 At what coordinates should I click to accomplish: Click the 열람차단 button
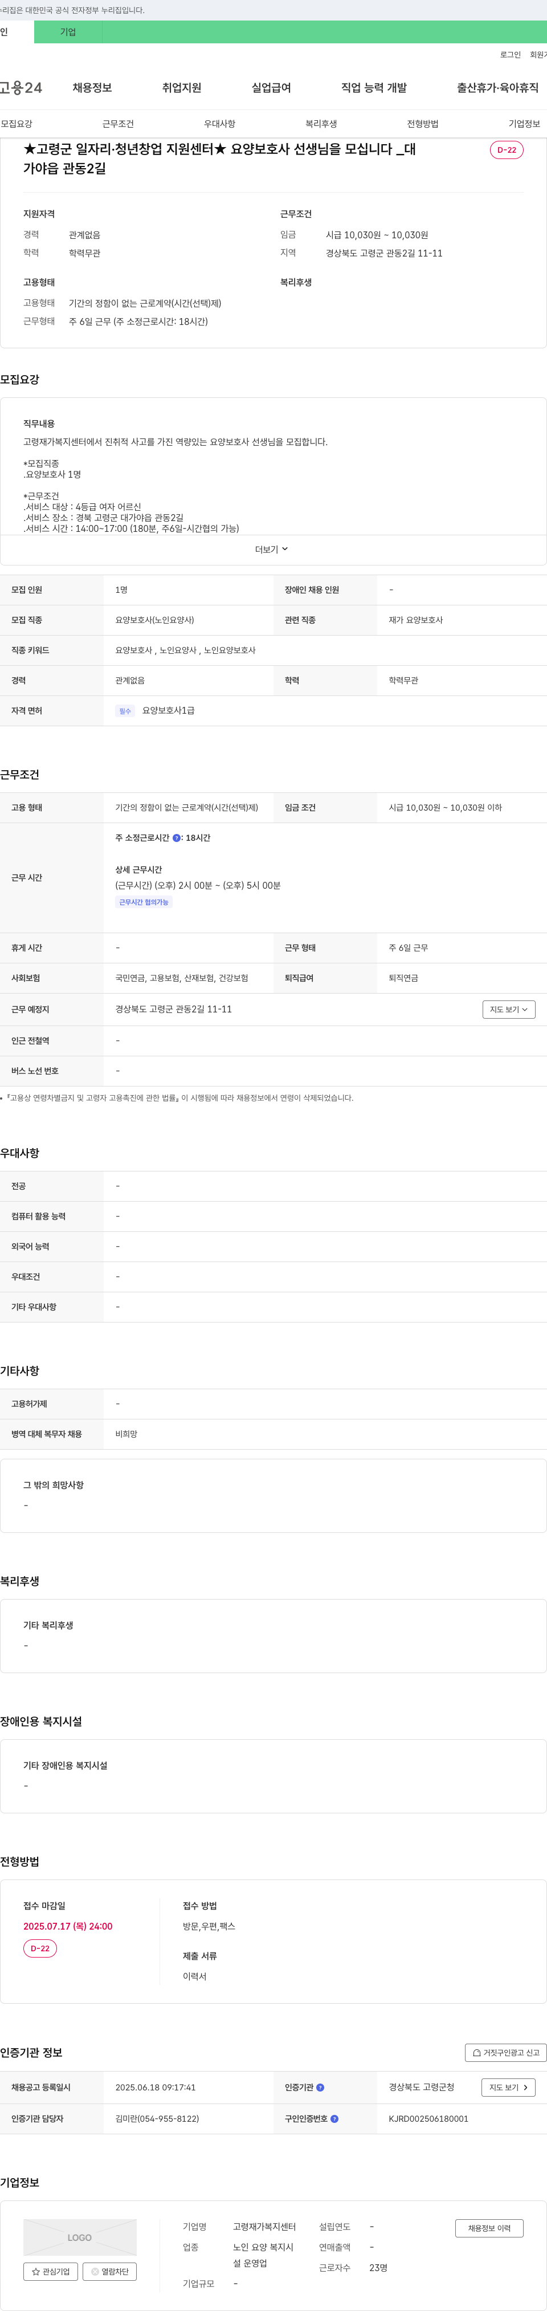click(109, 2272)
